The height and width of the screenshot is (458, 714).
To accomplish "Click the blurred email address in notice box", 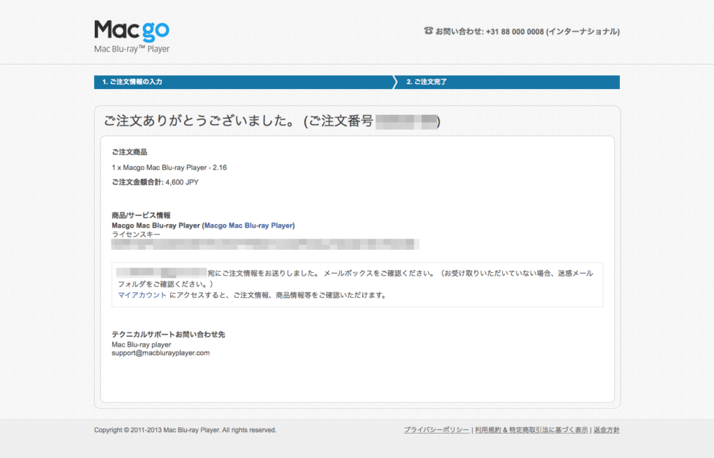I will click(x=162, y=273).
